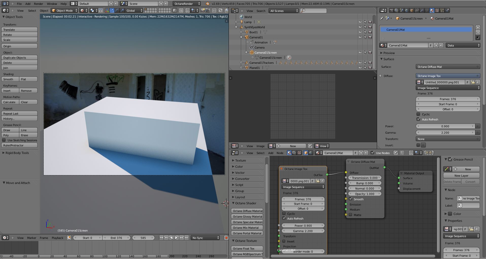Open Help menu
This screenshot has width=486, height=259.
(x=64, y=4)
